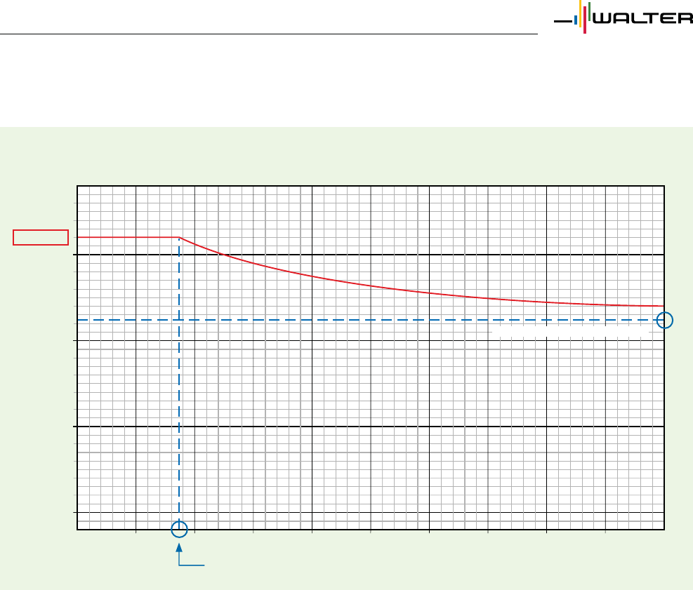693x590 pixels.
Task: Click the empty red-outlined box left of the chart
Action: point(41,237)
